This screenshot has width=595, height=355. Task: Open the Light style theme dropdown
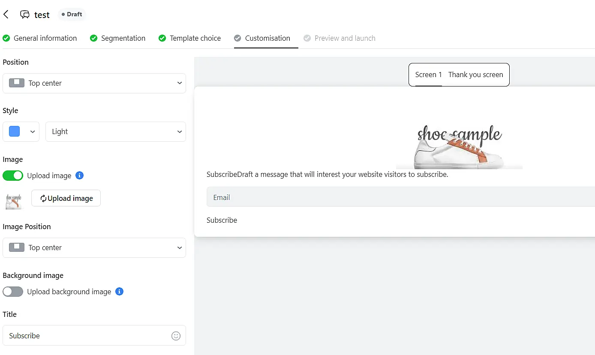point(115,131)
